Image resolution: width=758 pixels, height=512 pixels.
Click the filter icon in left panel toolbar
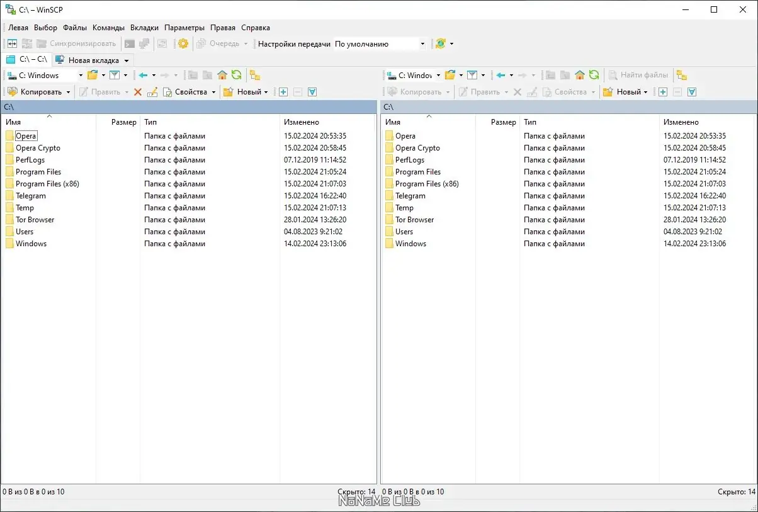(114, 75)
